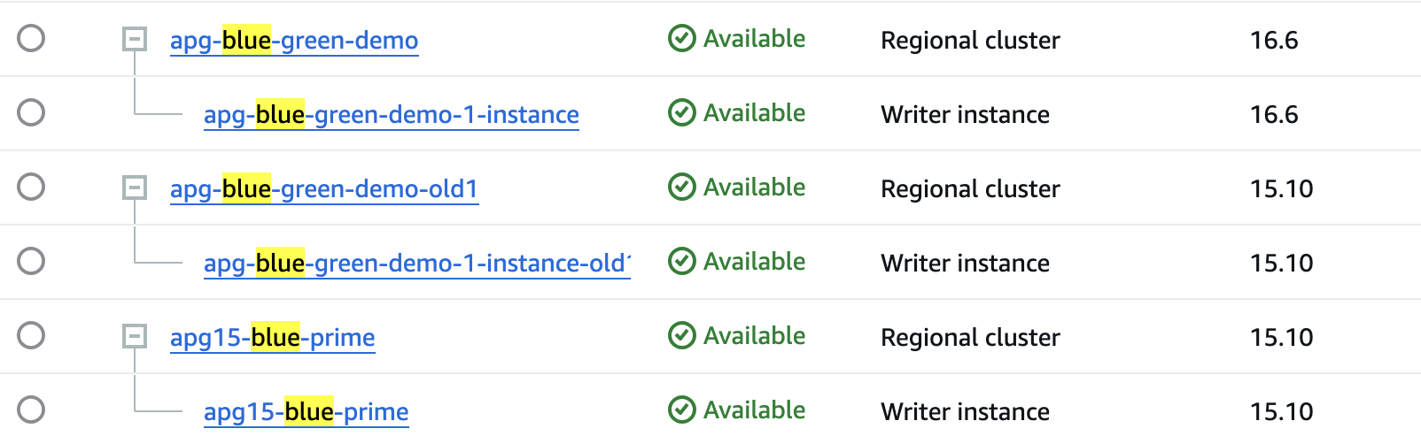Open apg15-blue-prime regional cluster link
1421x444 pixels.
pos(272,338)
